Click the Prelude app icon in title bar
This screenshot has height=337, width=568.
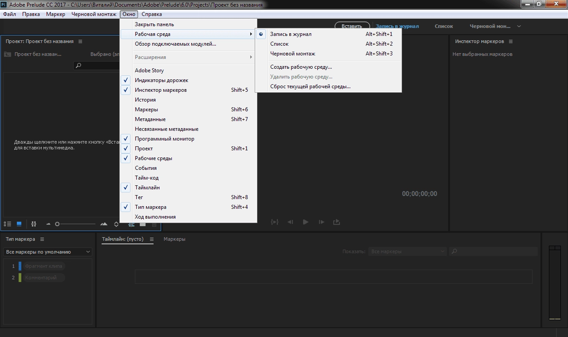(4, 4)
